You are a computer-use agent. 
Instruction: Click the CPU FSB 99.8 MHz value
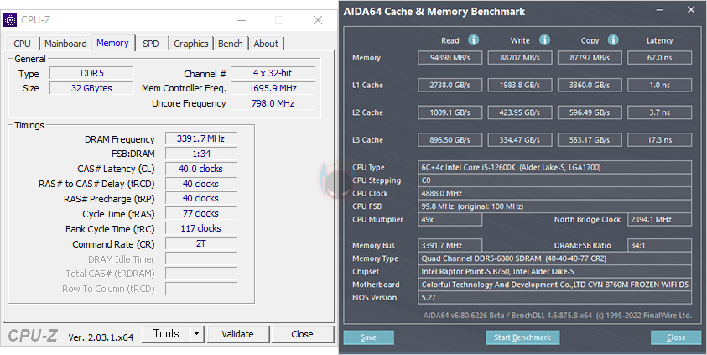point(555,206)
